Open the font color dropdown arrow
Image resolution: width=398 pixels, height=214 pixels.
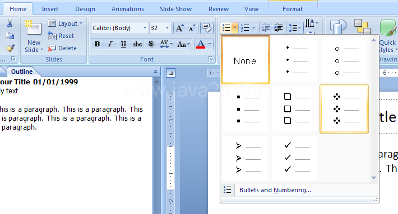pyautogui.click(x=210, y=44)
